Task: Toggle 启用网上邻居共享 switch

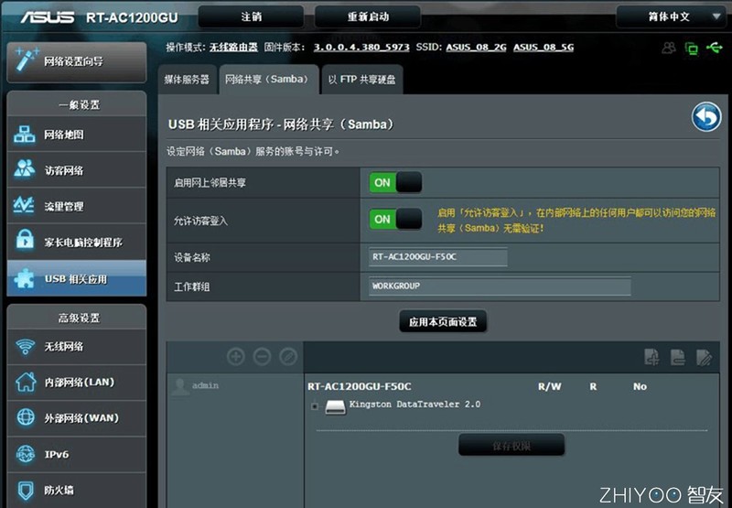Action: (396, 182)
